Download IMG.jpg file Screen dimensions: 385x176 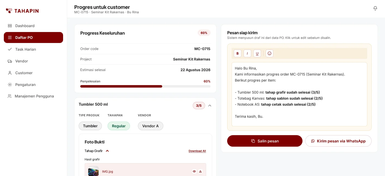[200, 171]
